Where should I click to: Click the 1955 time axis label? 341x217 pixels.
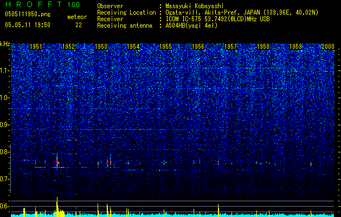pos(165,47)
